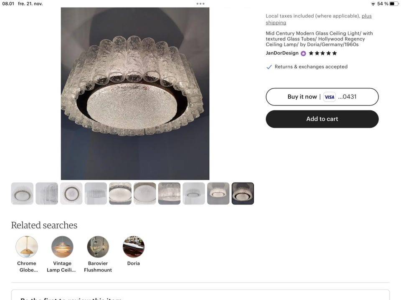Viewport: 401px width, 300px height.
Task: Tap the five-star shop rating
Action: (322, 53)
